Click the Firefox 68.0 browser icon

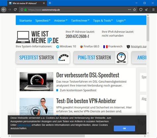coord(81,46)
